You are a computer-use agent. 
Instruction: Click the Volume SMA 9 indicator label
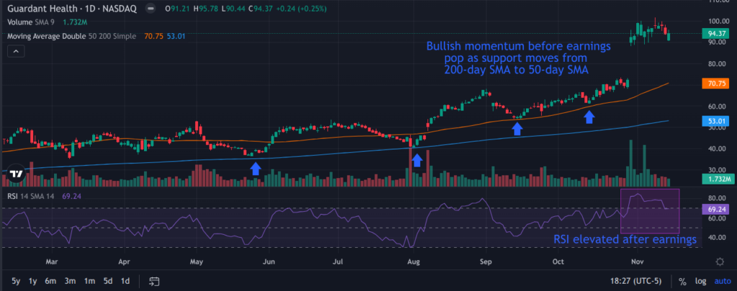pyautogui.click(x=34, y=22)
